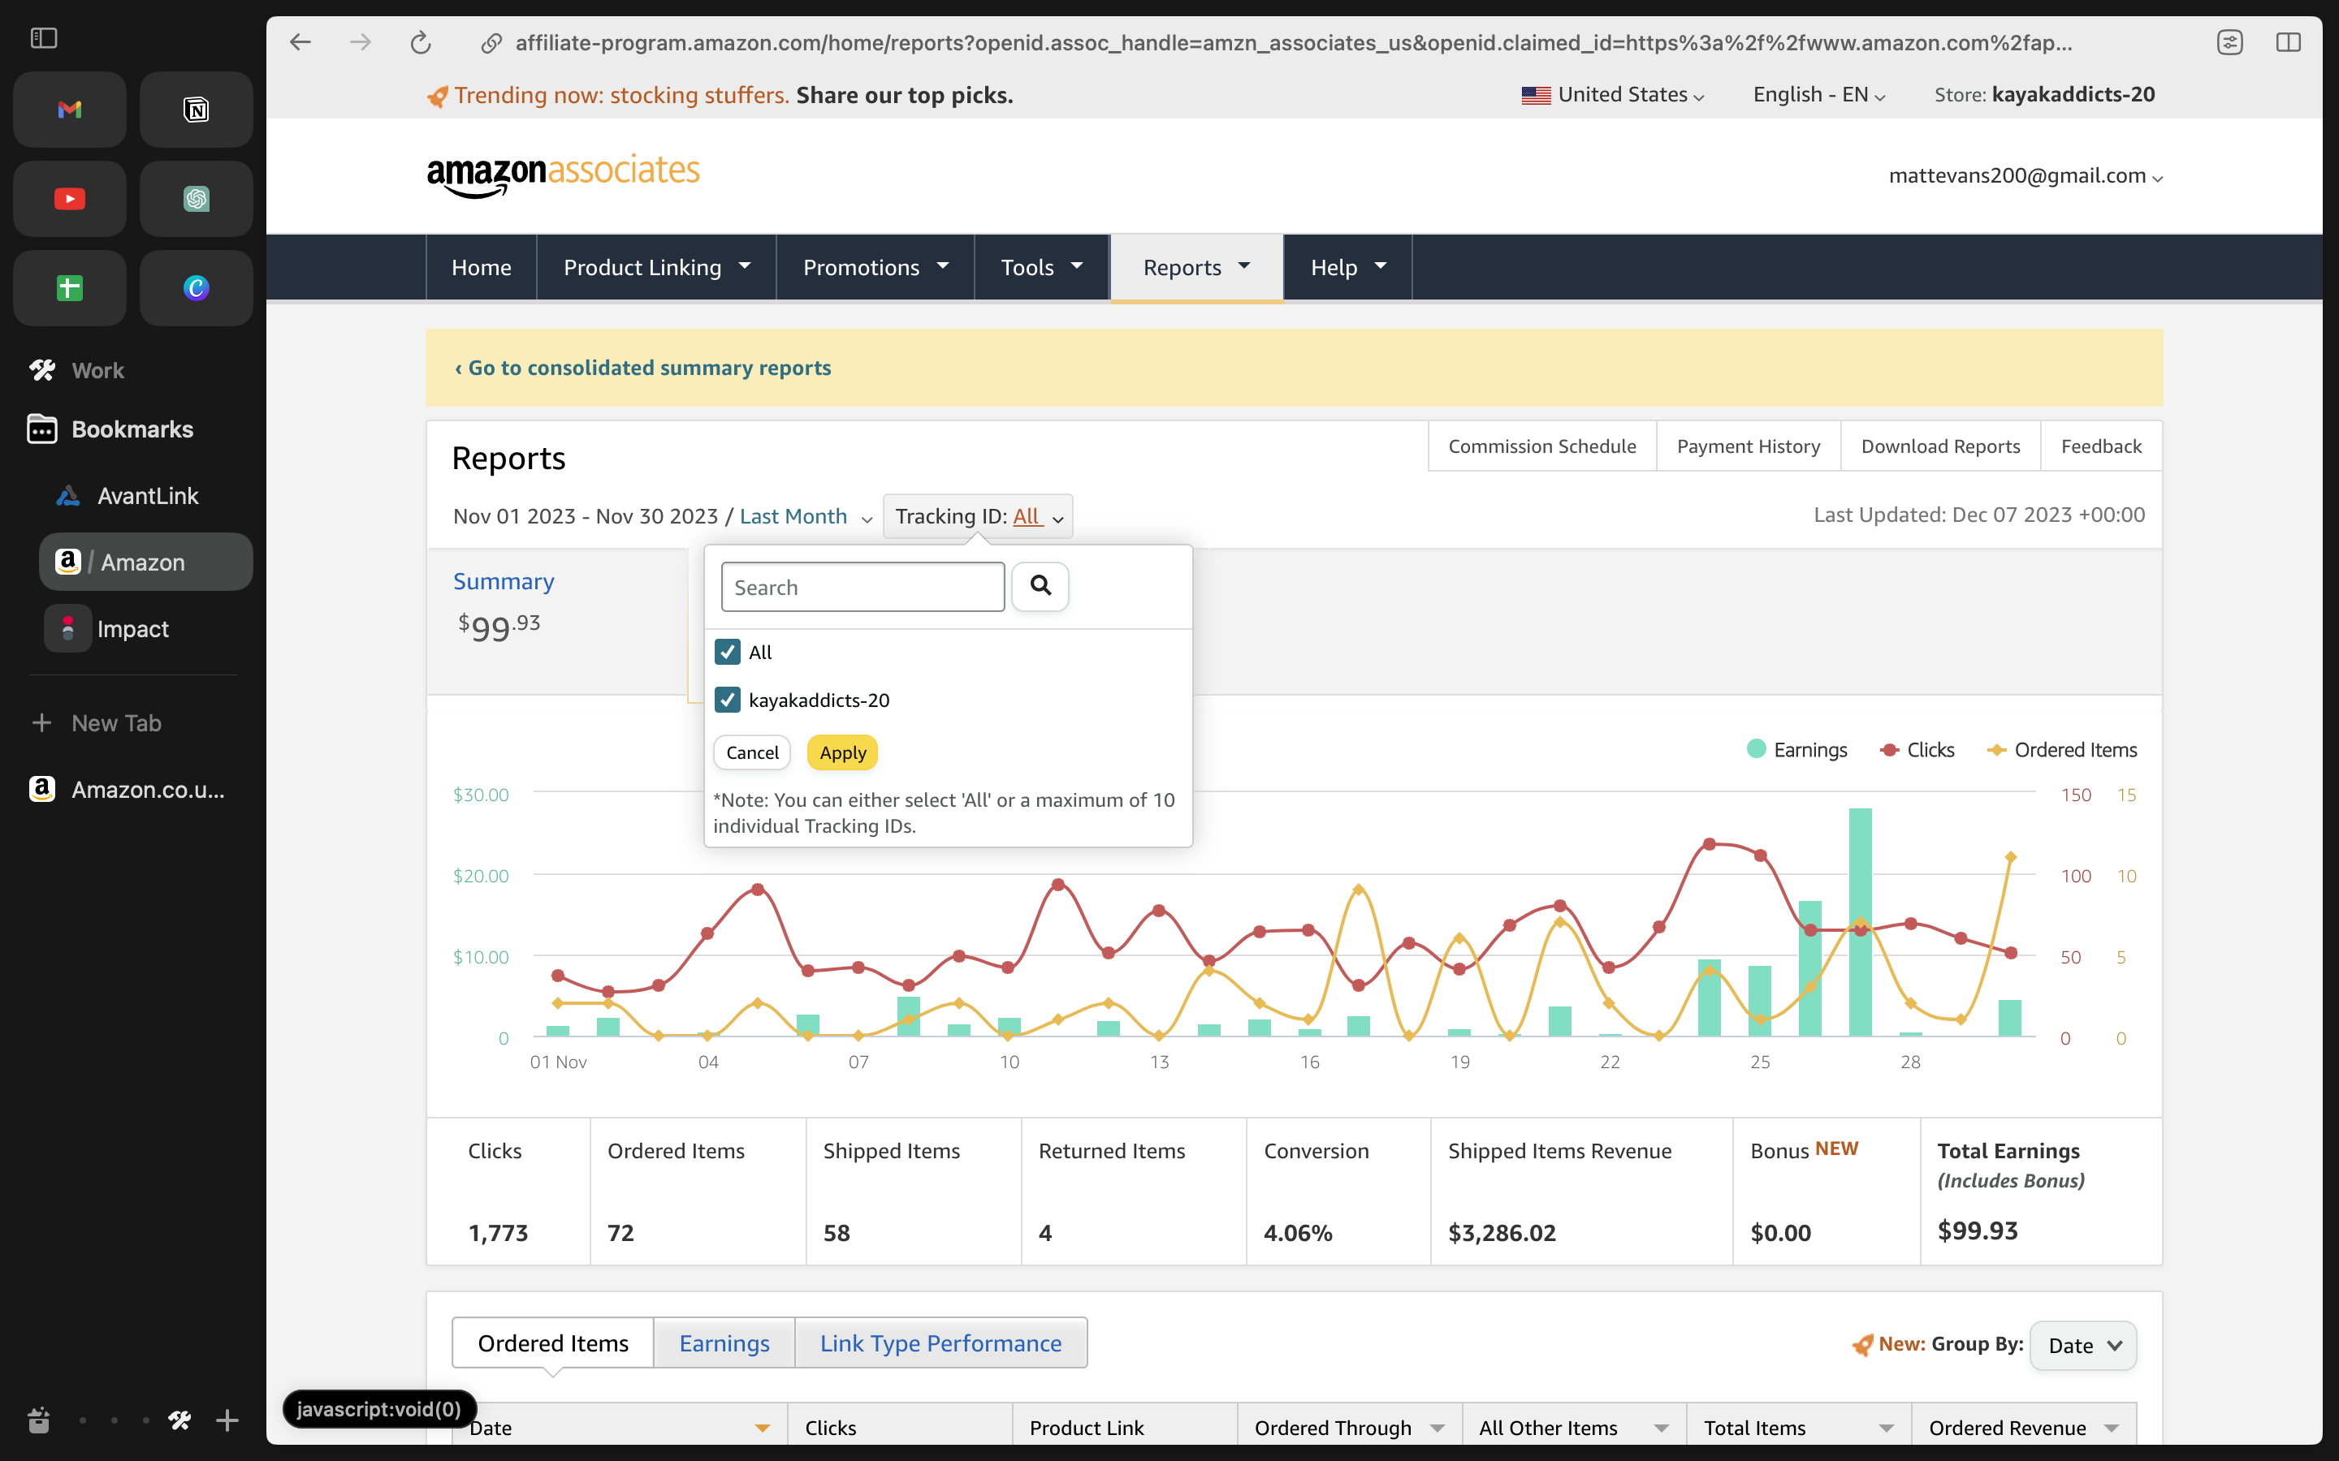This screenshot has height=1461, width=2339.
Task: Toggle the All tracking ID checkbox
Action: (728, 653)
